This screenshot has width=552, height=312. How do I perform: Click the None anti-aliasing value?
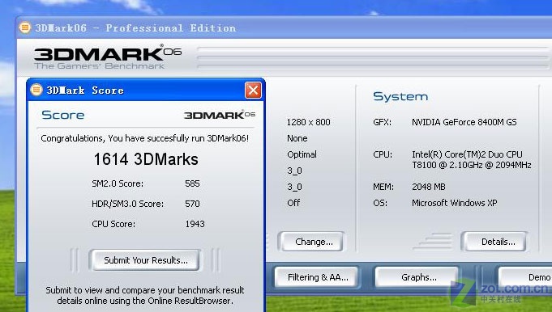[297, 138]
